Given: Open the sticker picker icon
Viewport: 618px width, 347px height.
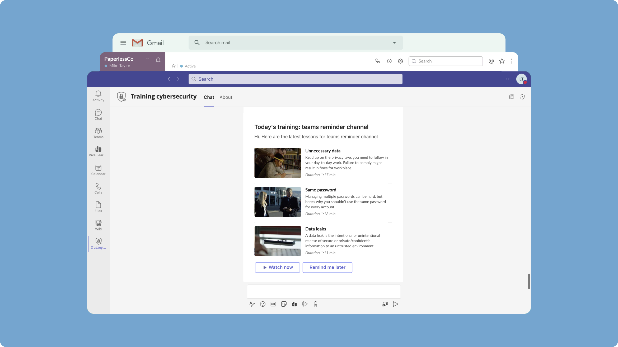Looking at the screenshot, I should (x=284, y=304).
